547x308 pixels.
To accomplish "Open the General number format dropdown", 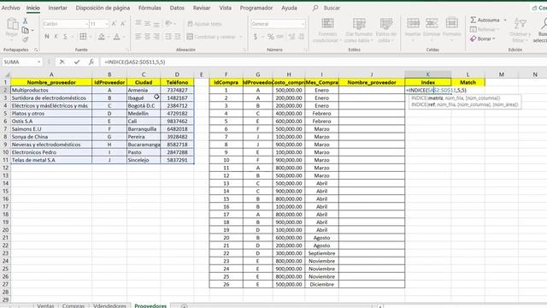I will (x=303, y=24).
